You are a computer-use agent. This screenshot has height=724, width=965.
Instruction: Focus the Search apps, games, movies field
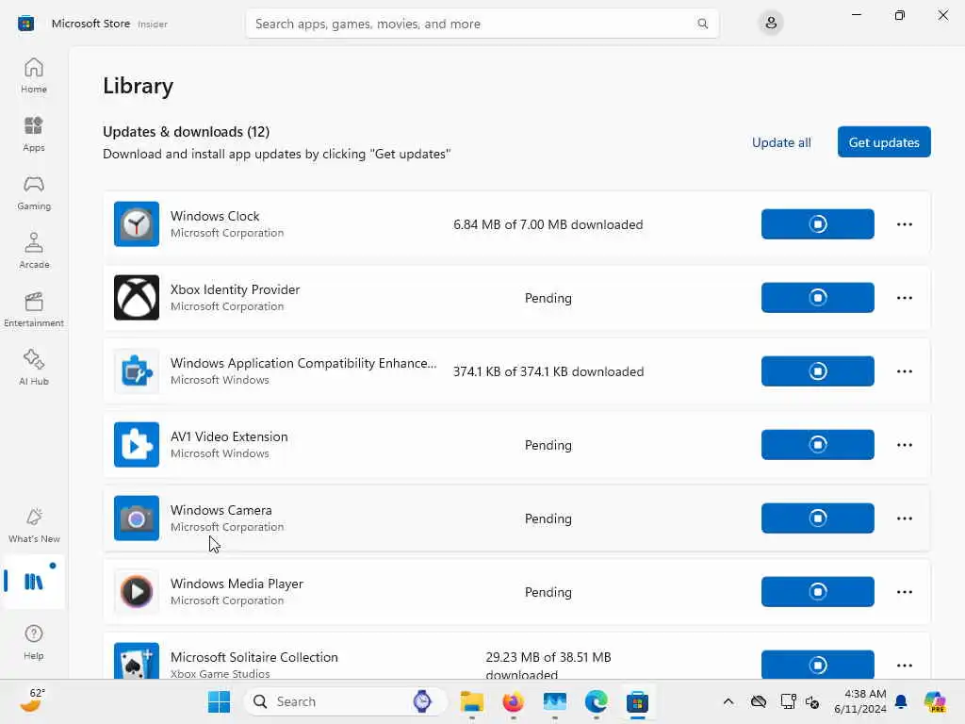482,24
